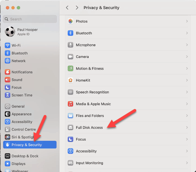Click the Wi-Fi icon in sidebar
196x172 pixels.
click(7, 45)
